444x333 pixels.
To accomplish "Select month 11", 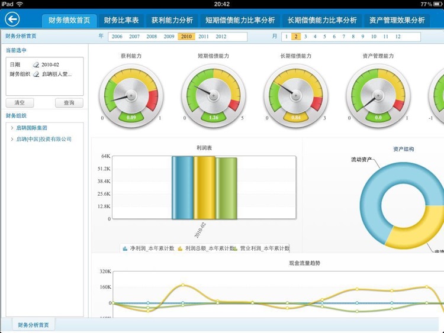I will pyautogui.click(x=385, y=37).
